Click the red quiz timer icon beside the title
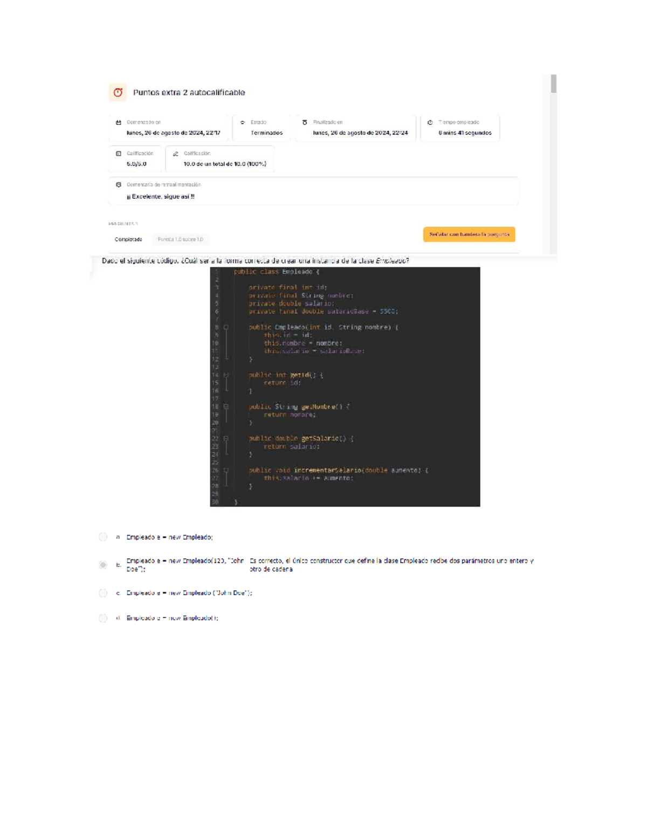 tap(118, 92)
